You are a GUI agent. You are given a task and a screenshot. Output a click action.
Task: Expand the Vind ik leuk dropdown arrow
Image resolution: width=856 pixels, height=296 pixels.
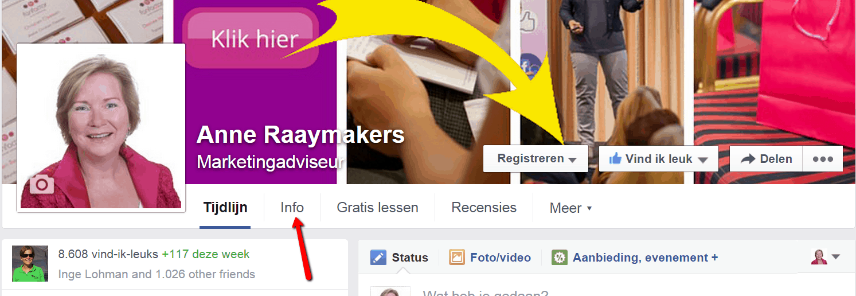pyautogui.click(x=703, y=160)
